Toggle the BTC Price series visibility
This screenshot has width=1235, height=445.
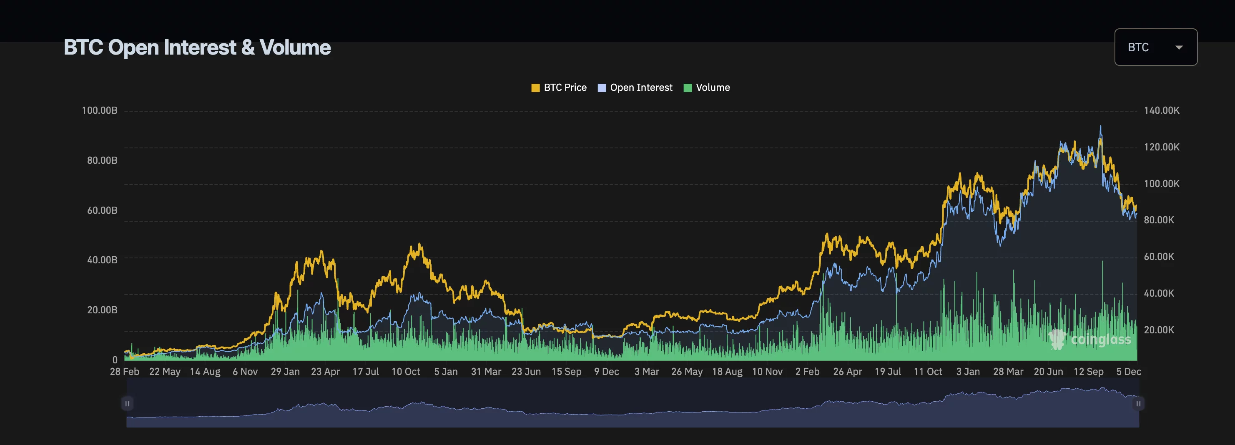point(559,87)
